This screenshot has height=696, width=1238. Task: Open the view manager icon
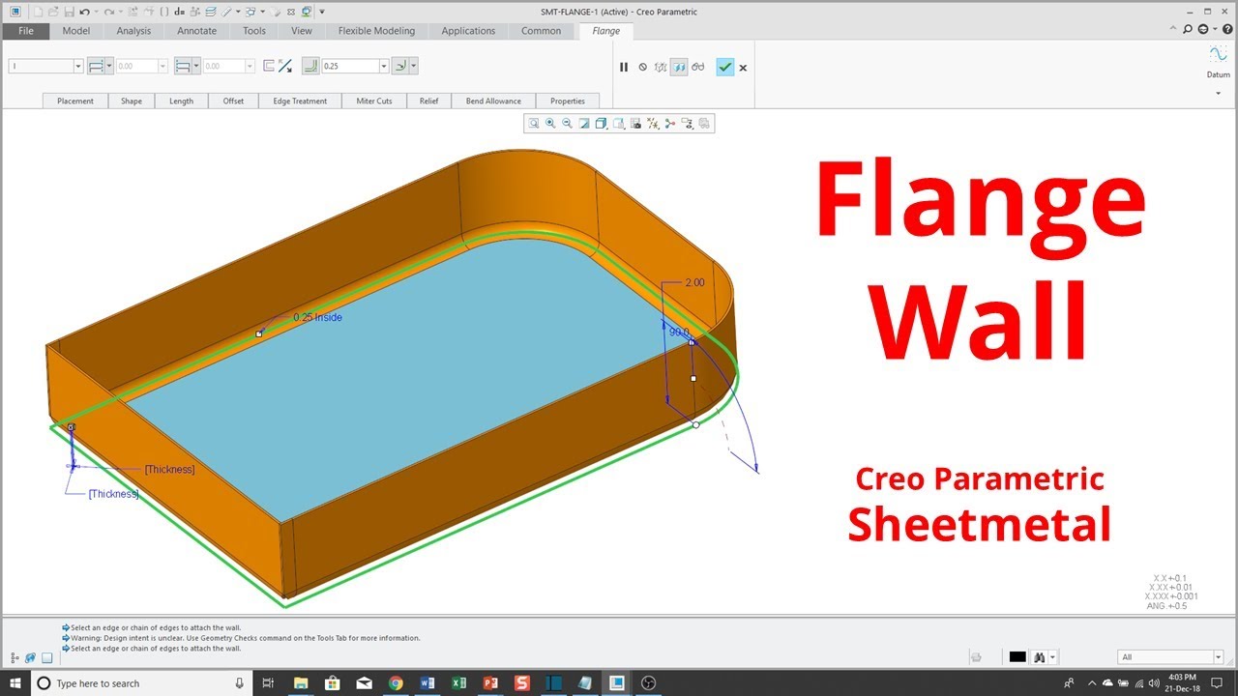[x=635, y=123]
